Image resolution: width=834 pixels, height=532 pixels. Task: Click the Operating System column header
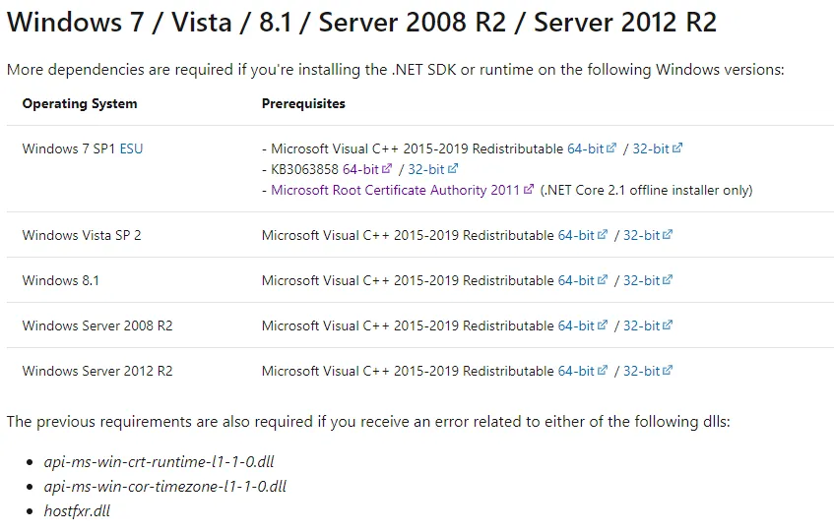click(x=80, y=104)
